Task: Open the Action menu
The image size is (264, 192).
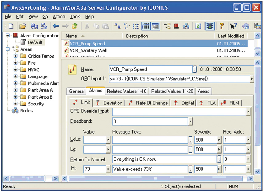Action: tap(59, 17)
